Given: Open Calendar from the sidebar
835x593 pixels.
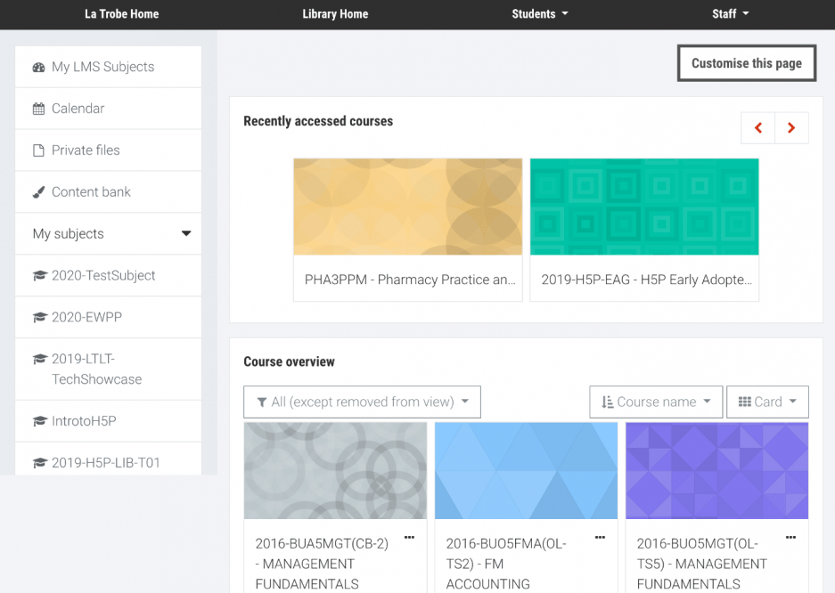Looking at the screenshot, I should pyautogui.click(x=108, y=109).
